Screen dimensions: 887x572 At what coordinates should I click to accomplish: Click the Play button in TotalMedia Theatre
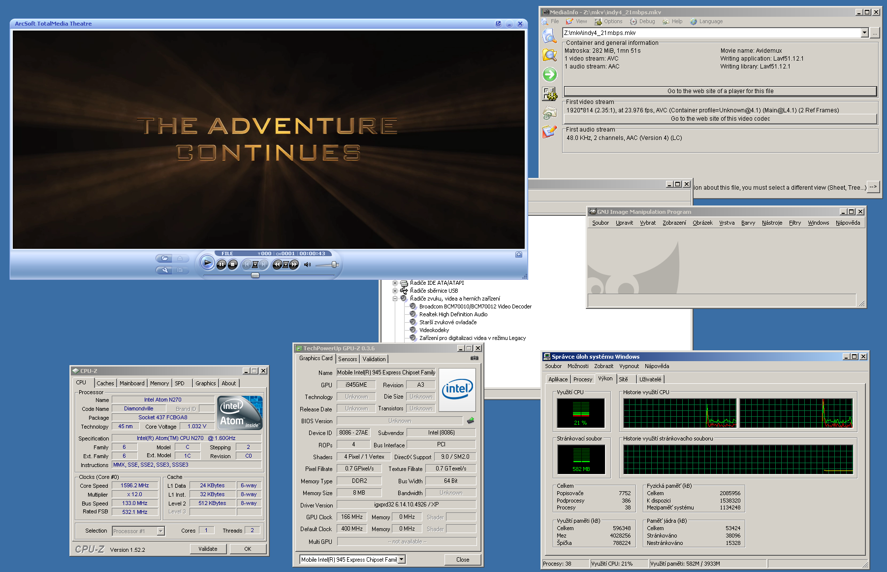tap(208, 263)
